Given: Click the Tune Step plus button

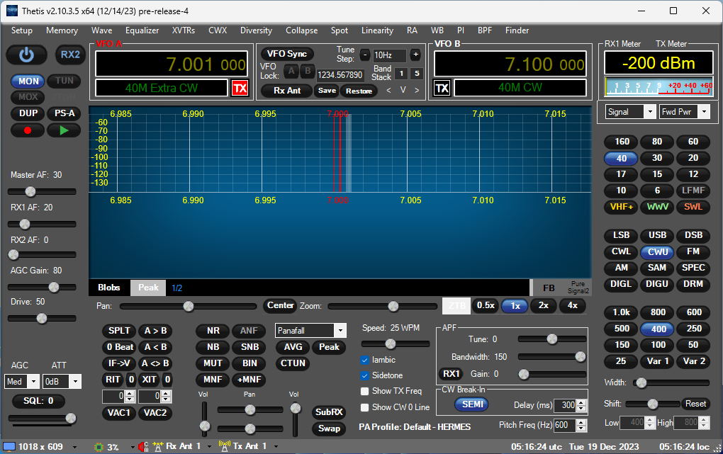Looking at the screenshot, I should click(415, 55).
